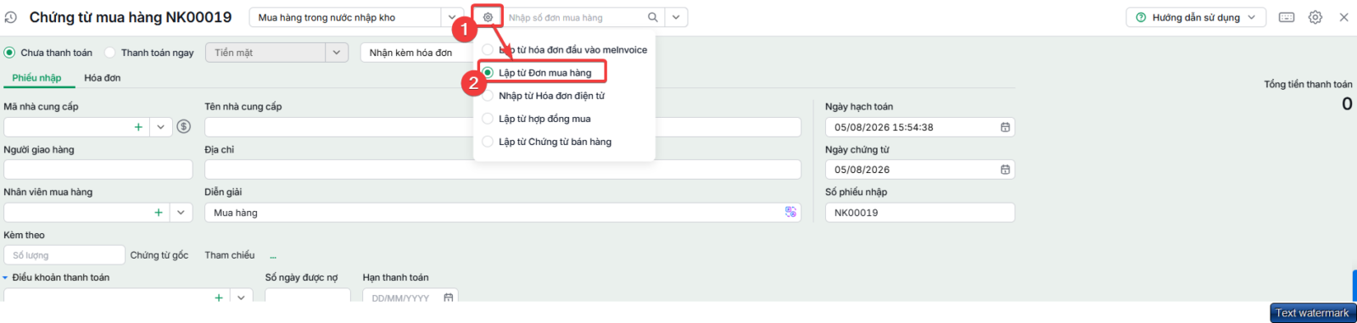
Task: Switch to the Hóa đơn tab
Action: point(102,78)
